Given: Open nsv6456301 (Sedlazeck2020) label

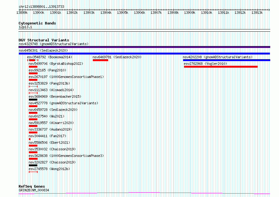Looking at the screenshot, I should 43,50.
